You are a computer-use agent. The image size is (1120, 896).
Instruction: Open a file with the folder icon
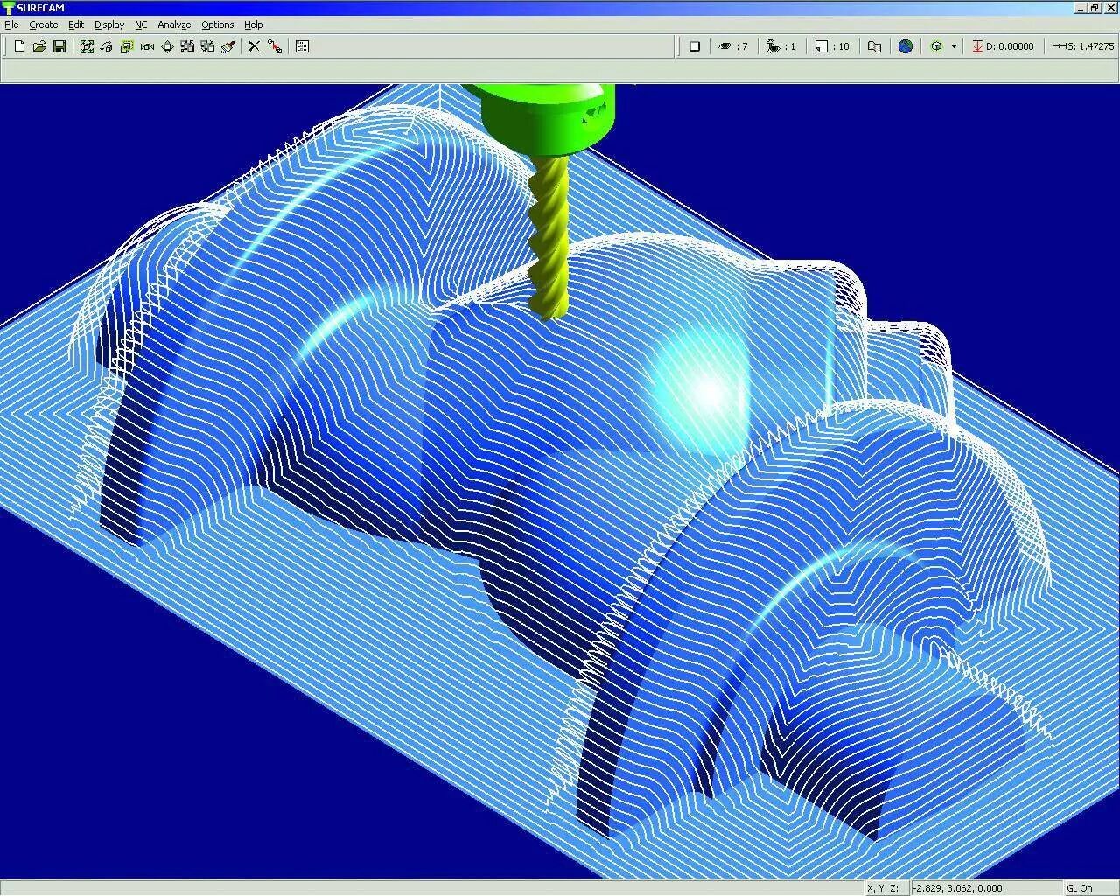tap(39, 46)
